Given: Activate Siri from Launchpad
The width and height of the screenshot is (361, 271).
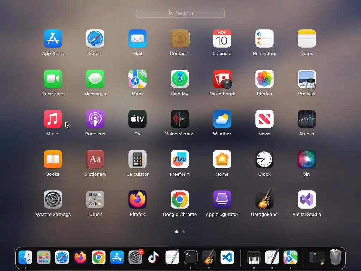Looking at the screenshot, I should coord(307,159).
